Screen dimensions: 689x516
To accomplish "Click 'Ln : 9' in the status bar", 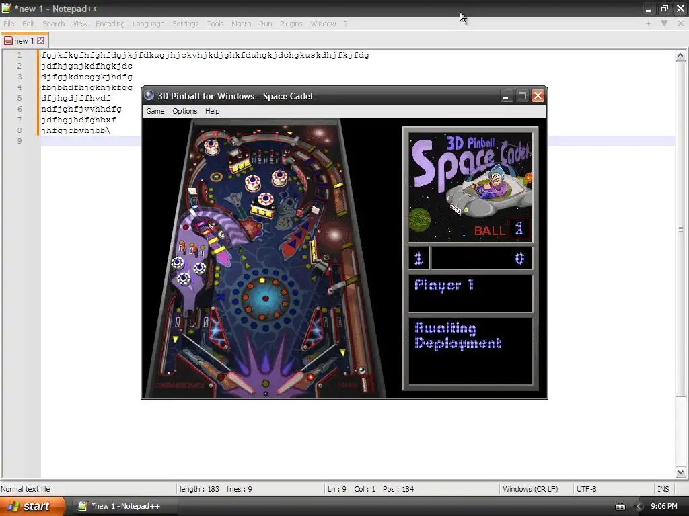I will click(336, 489).
